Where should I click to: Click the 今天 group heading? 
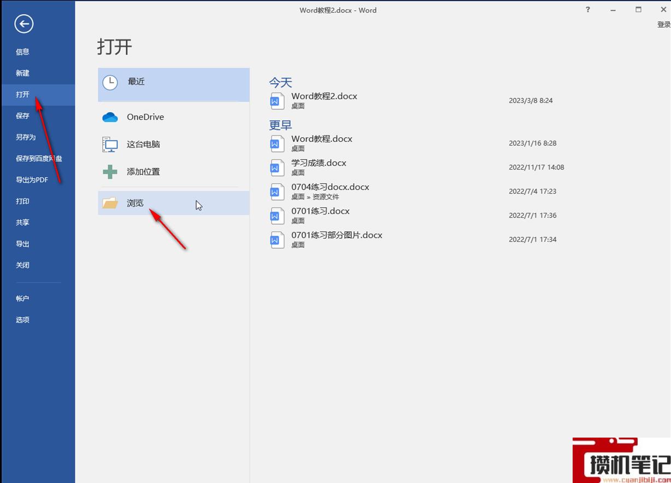[280, 83]
